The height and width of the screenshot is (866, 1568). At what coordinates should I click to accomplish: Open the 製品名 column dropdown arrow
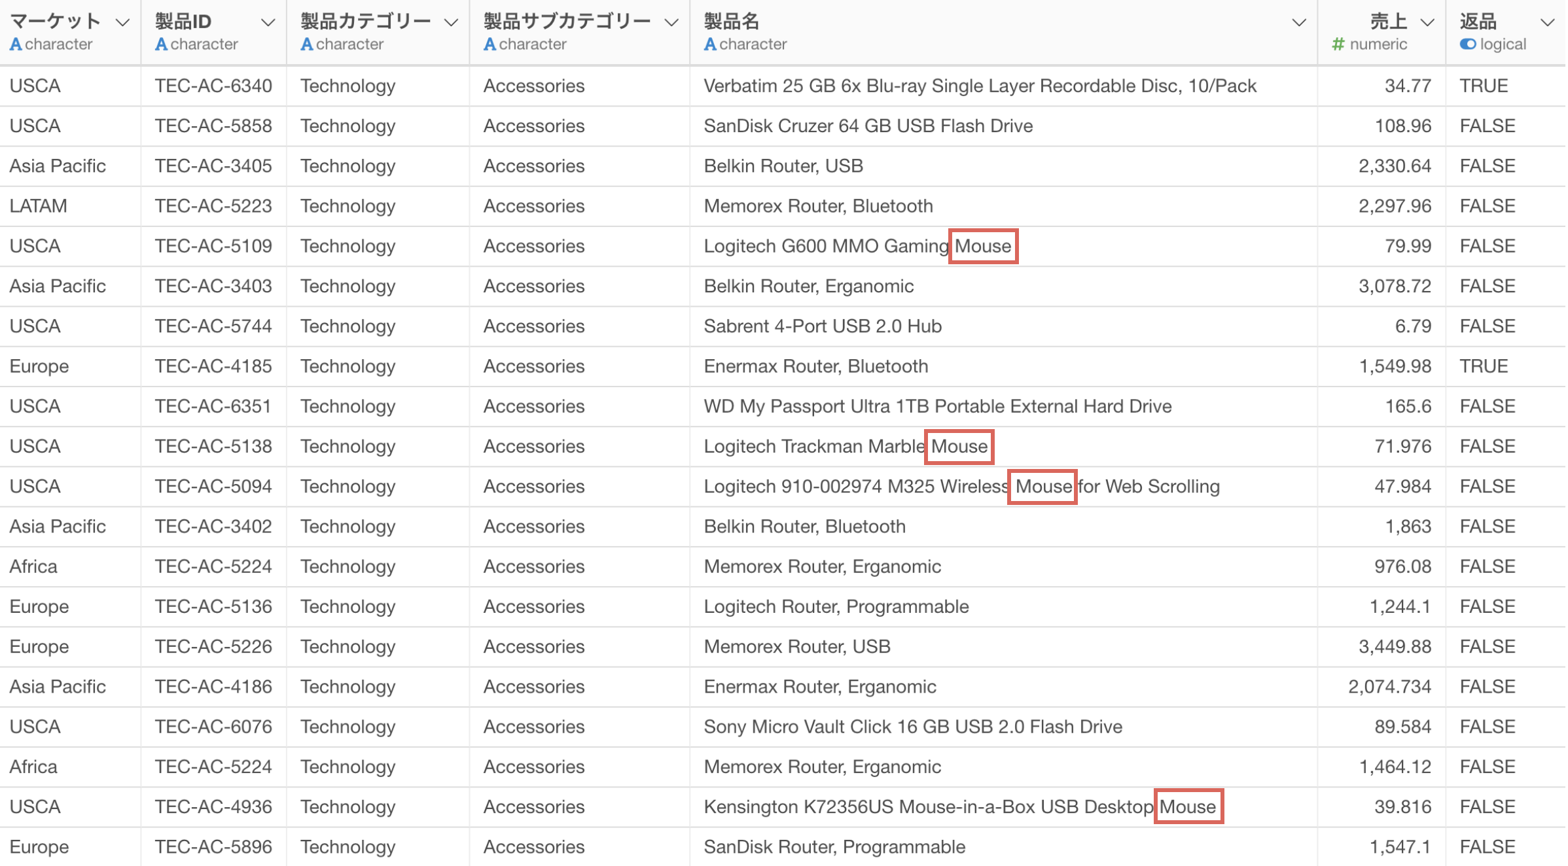click(1299, 22)
